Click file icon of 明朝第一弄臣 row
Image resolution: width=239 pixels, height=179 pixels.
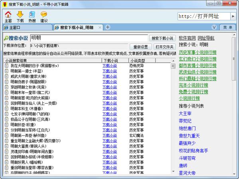point(6,136)
